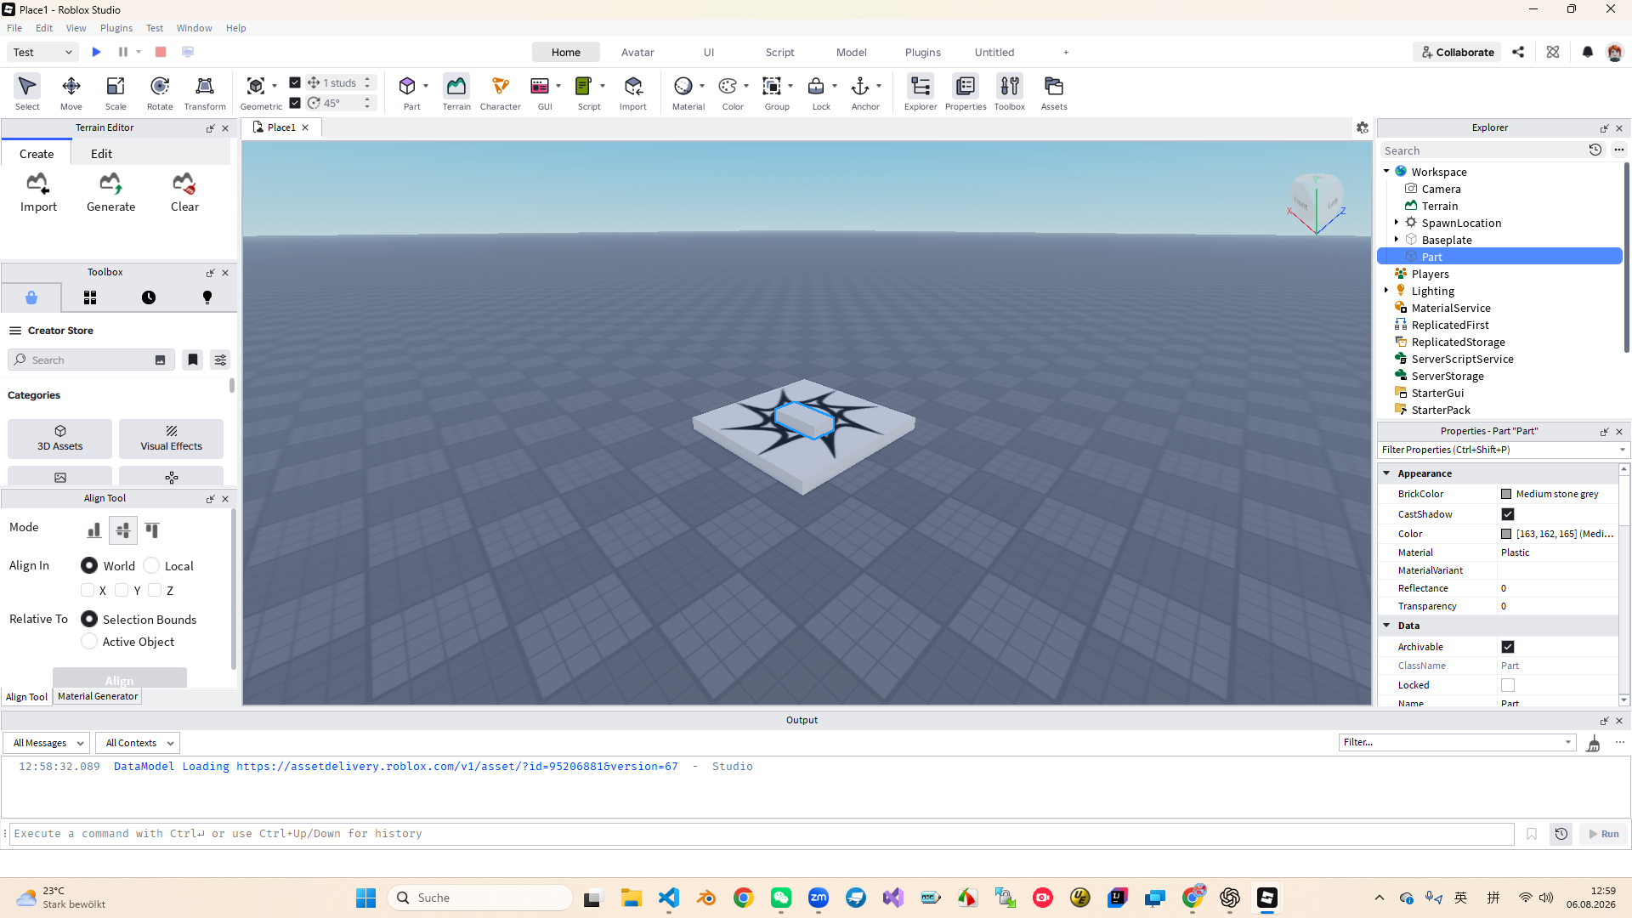Open the 3D Assets category

click(60, 439)
